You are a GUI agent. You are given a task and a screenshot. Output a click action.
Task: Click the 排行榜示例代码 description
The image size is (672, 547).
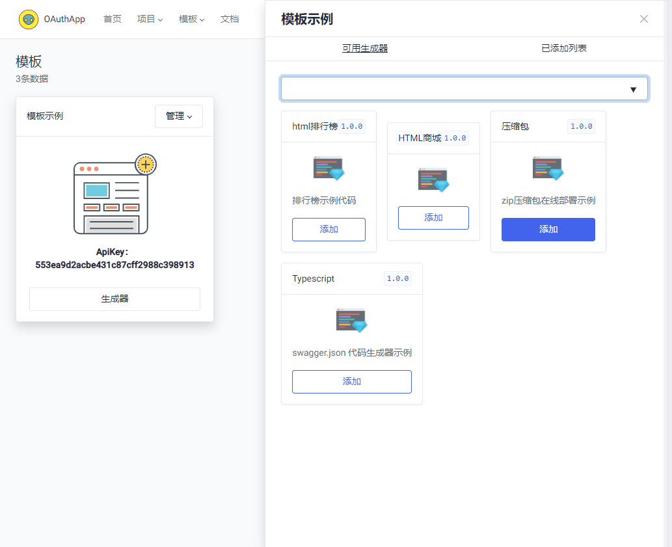tap(324, 200)
